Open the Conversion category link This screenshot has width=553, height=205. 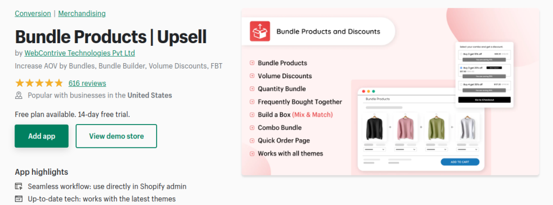(x=33, y=13)
